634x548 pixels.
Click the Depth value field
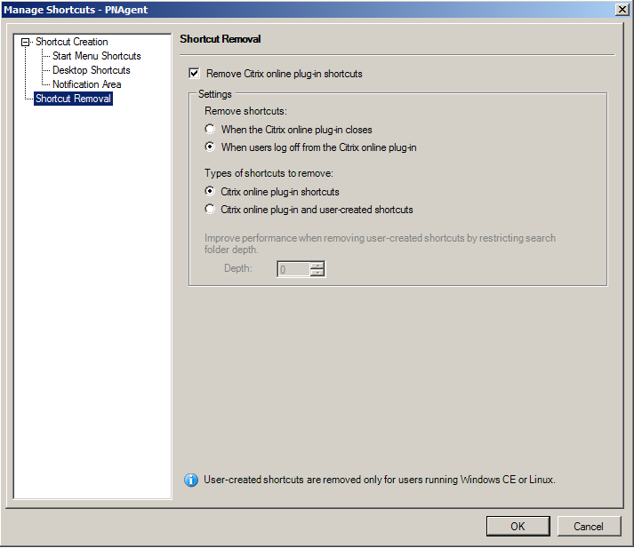click(x=294, y=269)
